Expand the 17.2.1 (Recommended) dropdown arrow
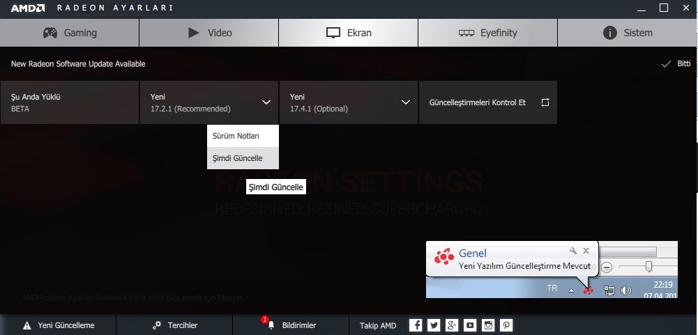This screenshot has width=698, height=335. coord(266,102)
